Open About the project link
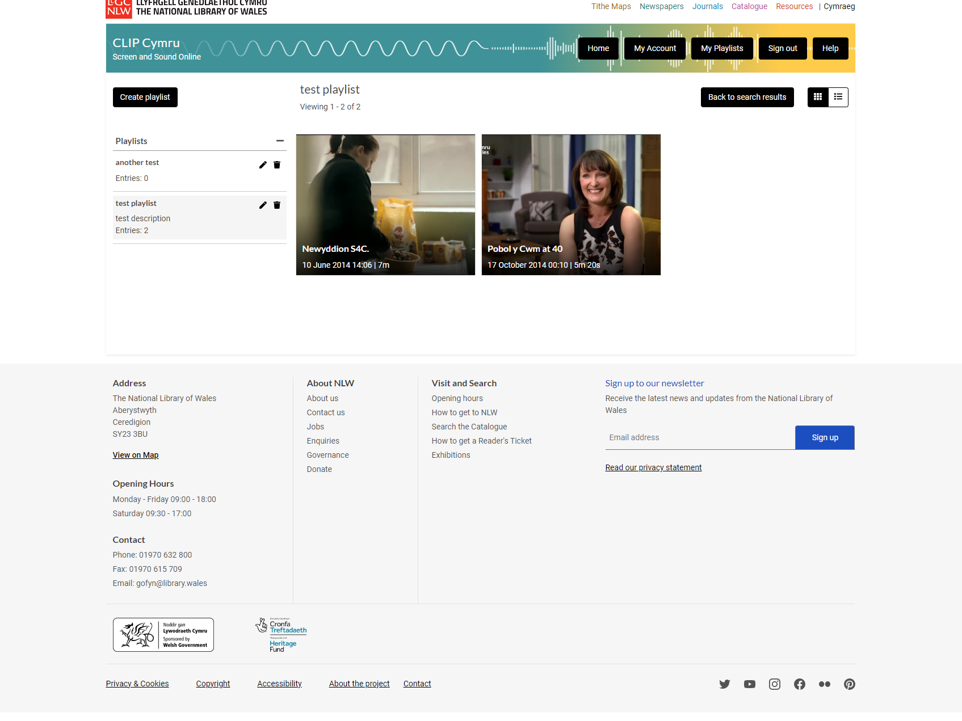Image resolution: width=962 pixels, height=721 pixels. point(359,684)
